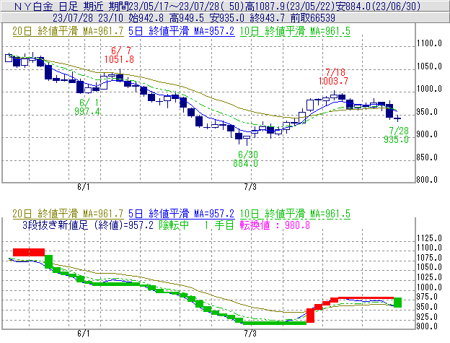Click the last green block at right of lower chart
Image resolution: width=450 pixels, height=343 pixels.
click(x=398, y=303)
